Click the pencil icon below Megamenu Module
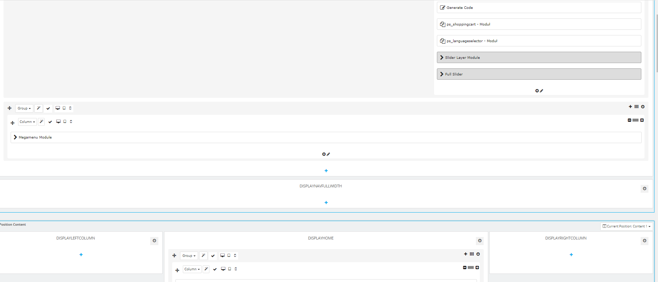This screenshot has width=658, height=282. pyautogui.click(x=328, y=154)
